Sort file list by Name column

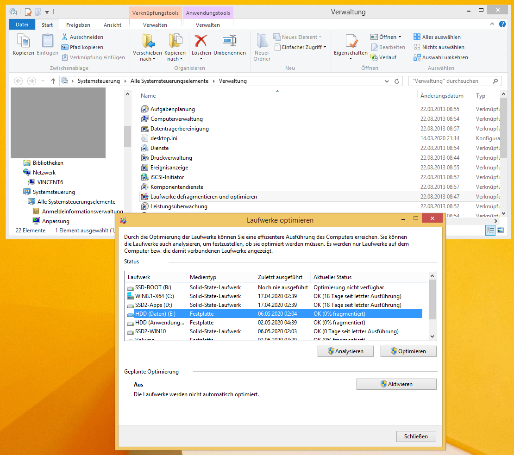(148, 96)
